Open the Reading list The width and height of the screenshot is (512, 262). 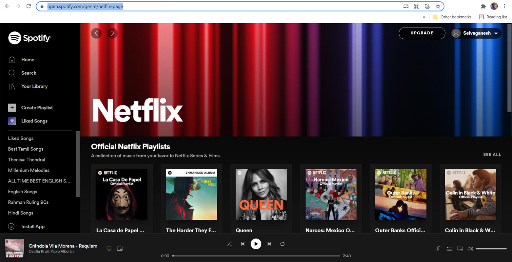[x=493, y=17]
